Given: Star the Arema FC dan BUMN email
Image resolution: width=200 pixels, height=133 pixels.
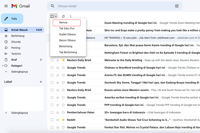Looking at the screenshot, I should tap(58, 75).
